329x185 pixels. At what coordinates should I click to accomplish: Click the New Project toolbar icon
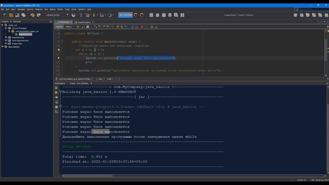coord(11,15)
